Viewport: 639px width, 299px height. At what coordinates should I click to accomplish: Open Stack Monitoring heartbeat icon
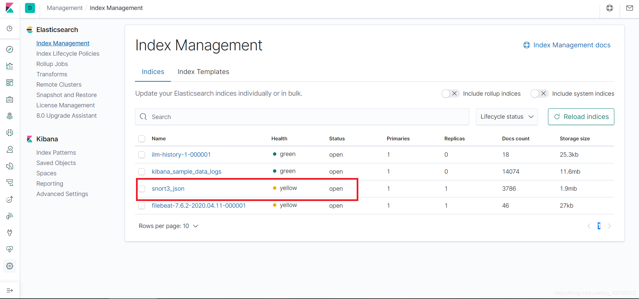pyautogui.click(x=10, y=249)
